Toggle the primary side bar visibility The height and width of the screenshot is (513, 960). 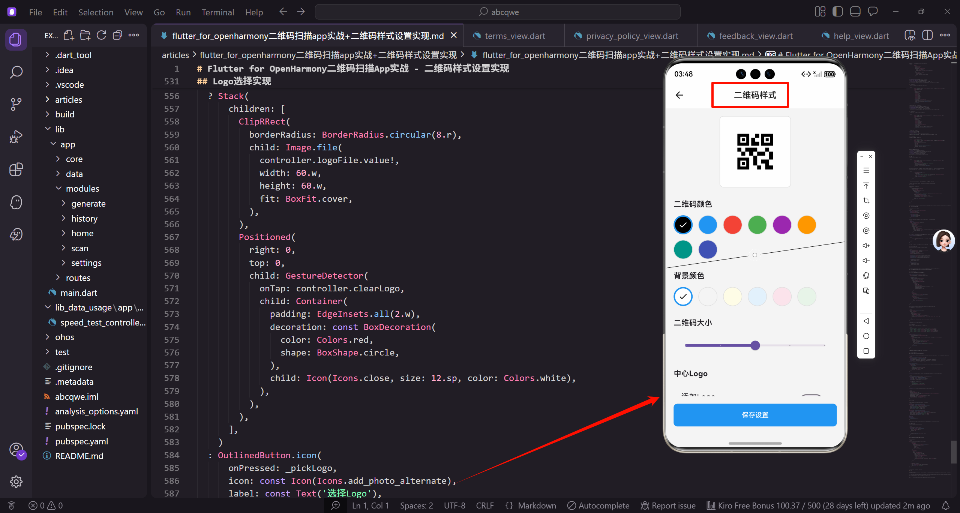pyautogui.click(x=837, y=11)
